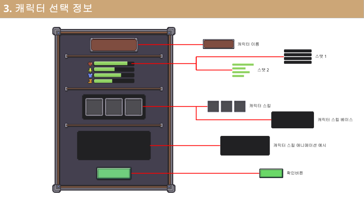Click the brown character name plate in panel

(x=114, y=45)
